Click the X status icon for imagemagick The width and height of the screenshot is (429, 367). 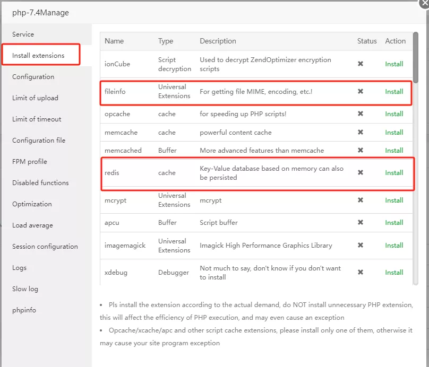pyautogui.click(x=361, y=246)
